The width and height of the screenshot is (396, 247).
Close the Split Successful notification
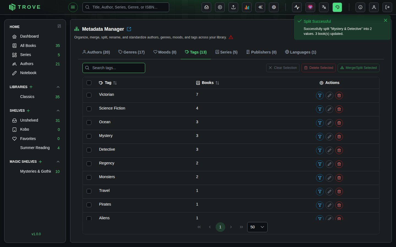pos(386,20)
